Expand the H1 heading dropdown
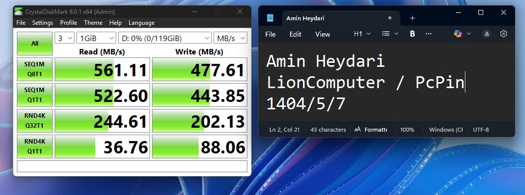This screenshot has height=195, width=525. pyautogui.click(x=363, y=34)
